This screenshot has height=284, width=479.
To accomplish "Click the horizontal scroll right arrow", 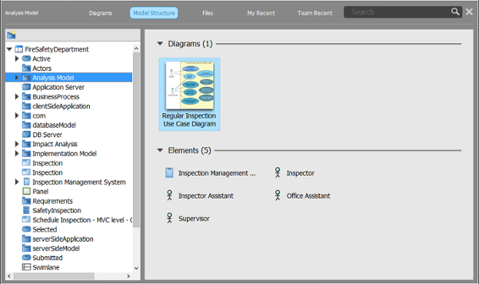I will coord(129,276).
